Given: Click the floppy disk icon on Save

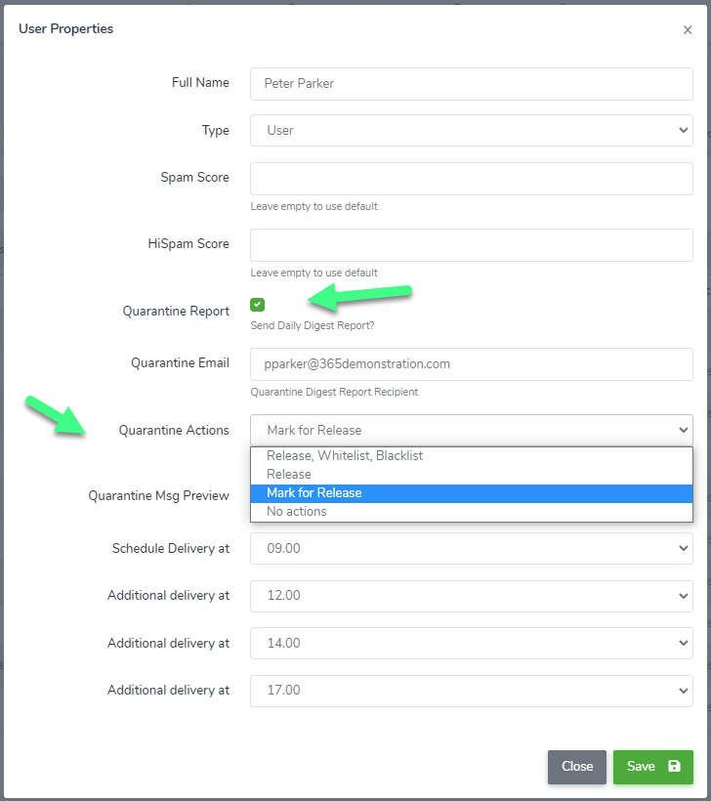Looking at the screenshot, I should [x=674, y=766].
